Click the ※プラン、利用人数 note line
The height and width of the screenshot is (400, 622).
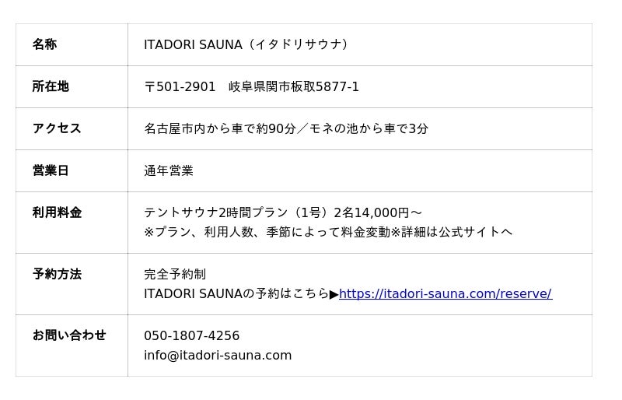point(327,232)
